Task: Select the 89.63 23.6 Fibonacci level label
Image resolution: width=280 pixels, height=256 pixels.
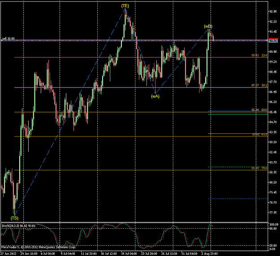Action: tap(259, 55)
